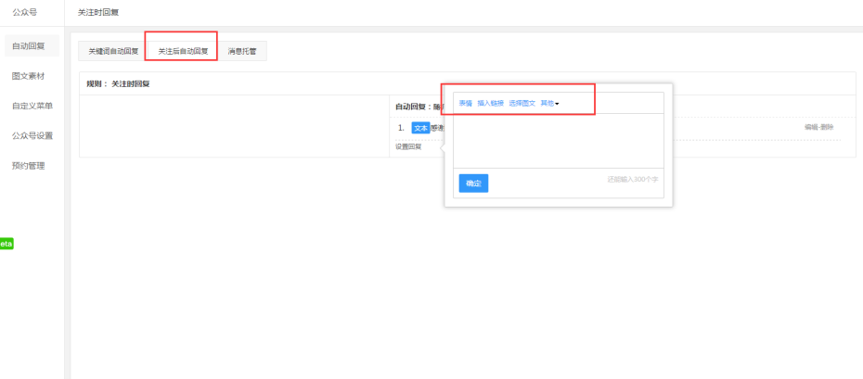Image resolution: width=863 pixels, height=379 pixels.
Task: Select the 关注后自动回复 tab
Action: pyautogui.click(x=183, y=51)
